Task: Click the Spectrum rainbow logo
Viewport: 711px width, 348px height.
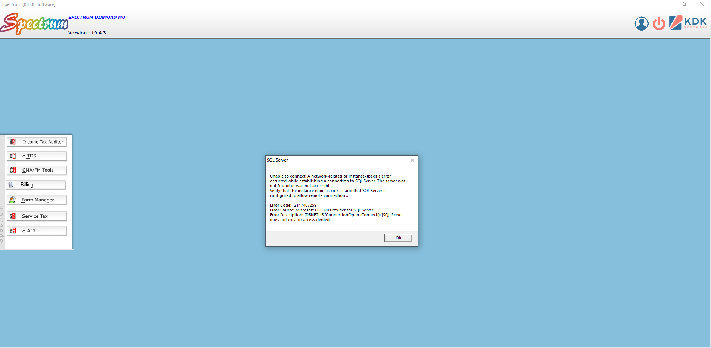Action: click(34, 24)
